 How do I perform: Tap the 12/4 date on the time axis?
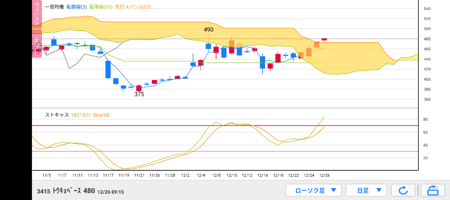click(x=201, y=175)
